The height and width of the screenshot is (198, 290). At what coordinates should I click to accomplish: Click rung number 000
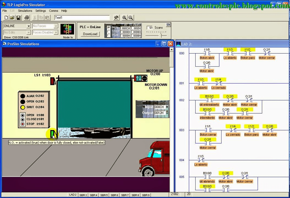click(x=182, y=53)
